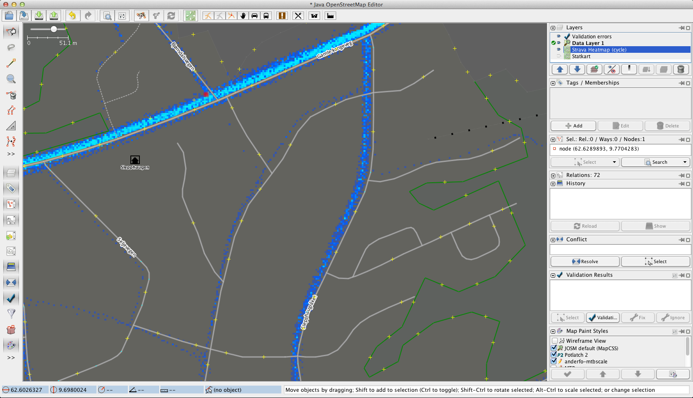Viewport: 693px width, 398px height.
Task: Collapse the Conflict panel
Action: (x=553, y=240)
